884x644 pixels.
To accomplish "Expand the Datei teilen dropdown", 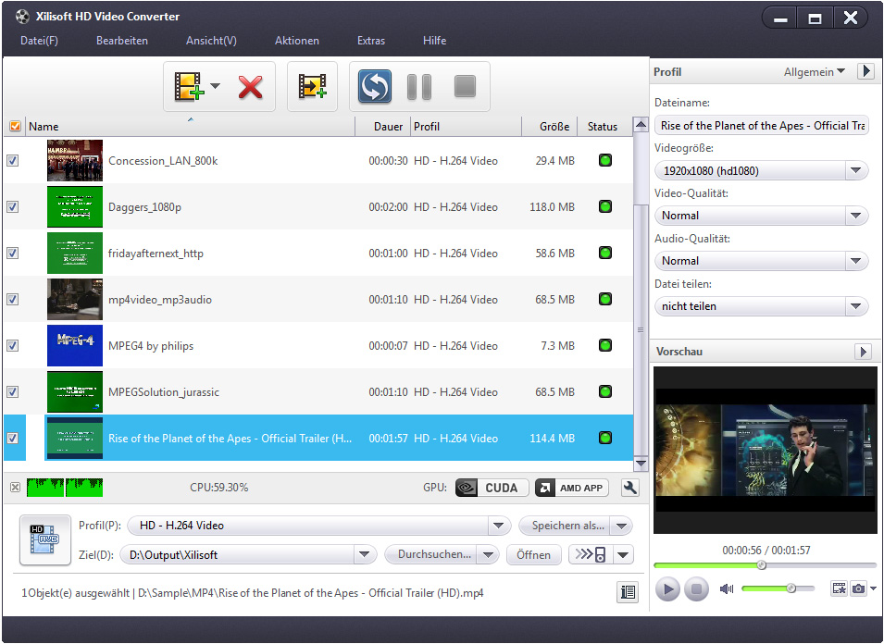I will [x=856, y=306].
